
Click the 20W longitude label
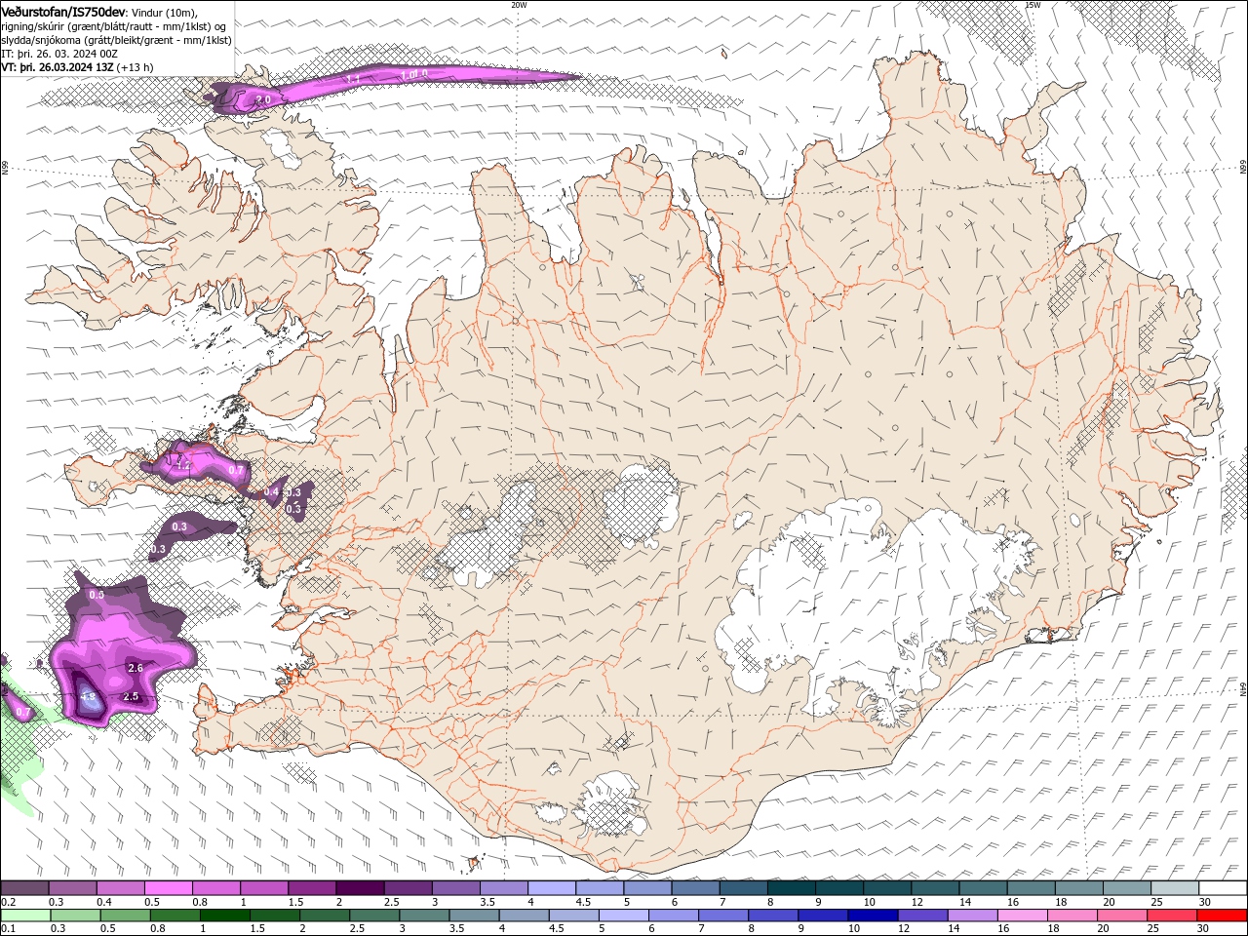[x=519, y=5]
